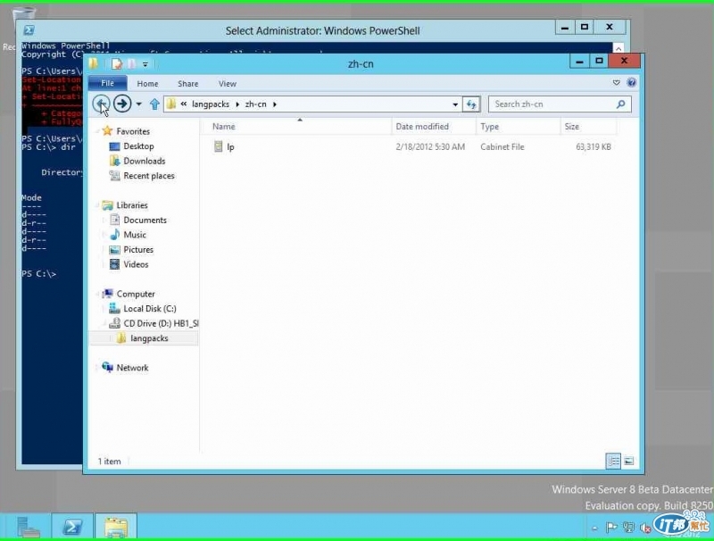
Task: Show hidden tray icons arrow
Action: [594, 529]
